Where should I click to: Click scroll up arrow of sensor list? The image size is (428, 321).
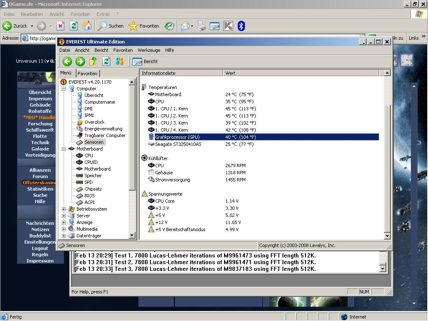387,73
